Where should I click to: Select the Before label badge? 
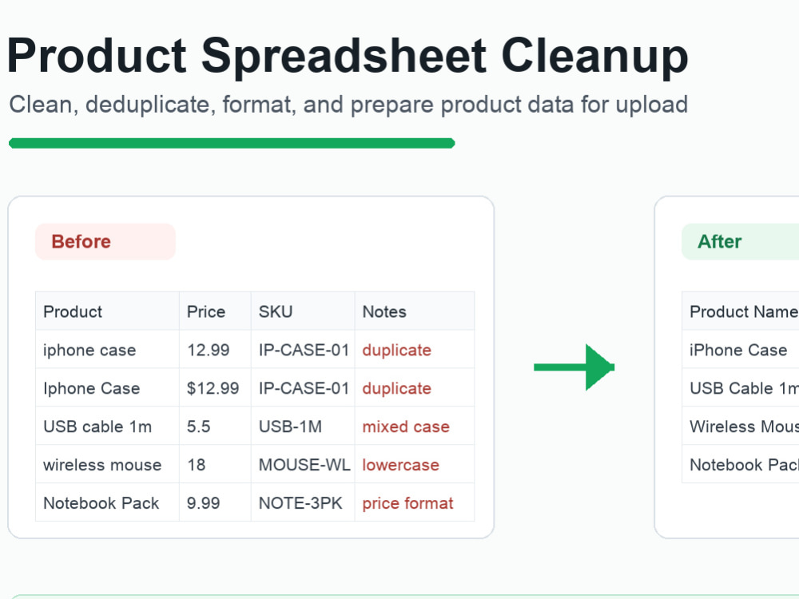pos(105,241)
